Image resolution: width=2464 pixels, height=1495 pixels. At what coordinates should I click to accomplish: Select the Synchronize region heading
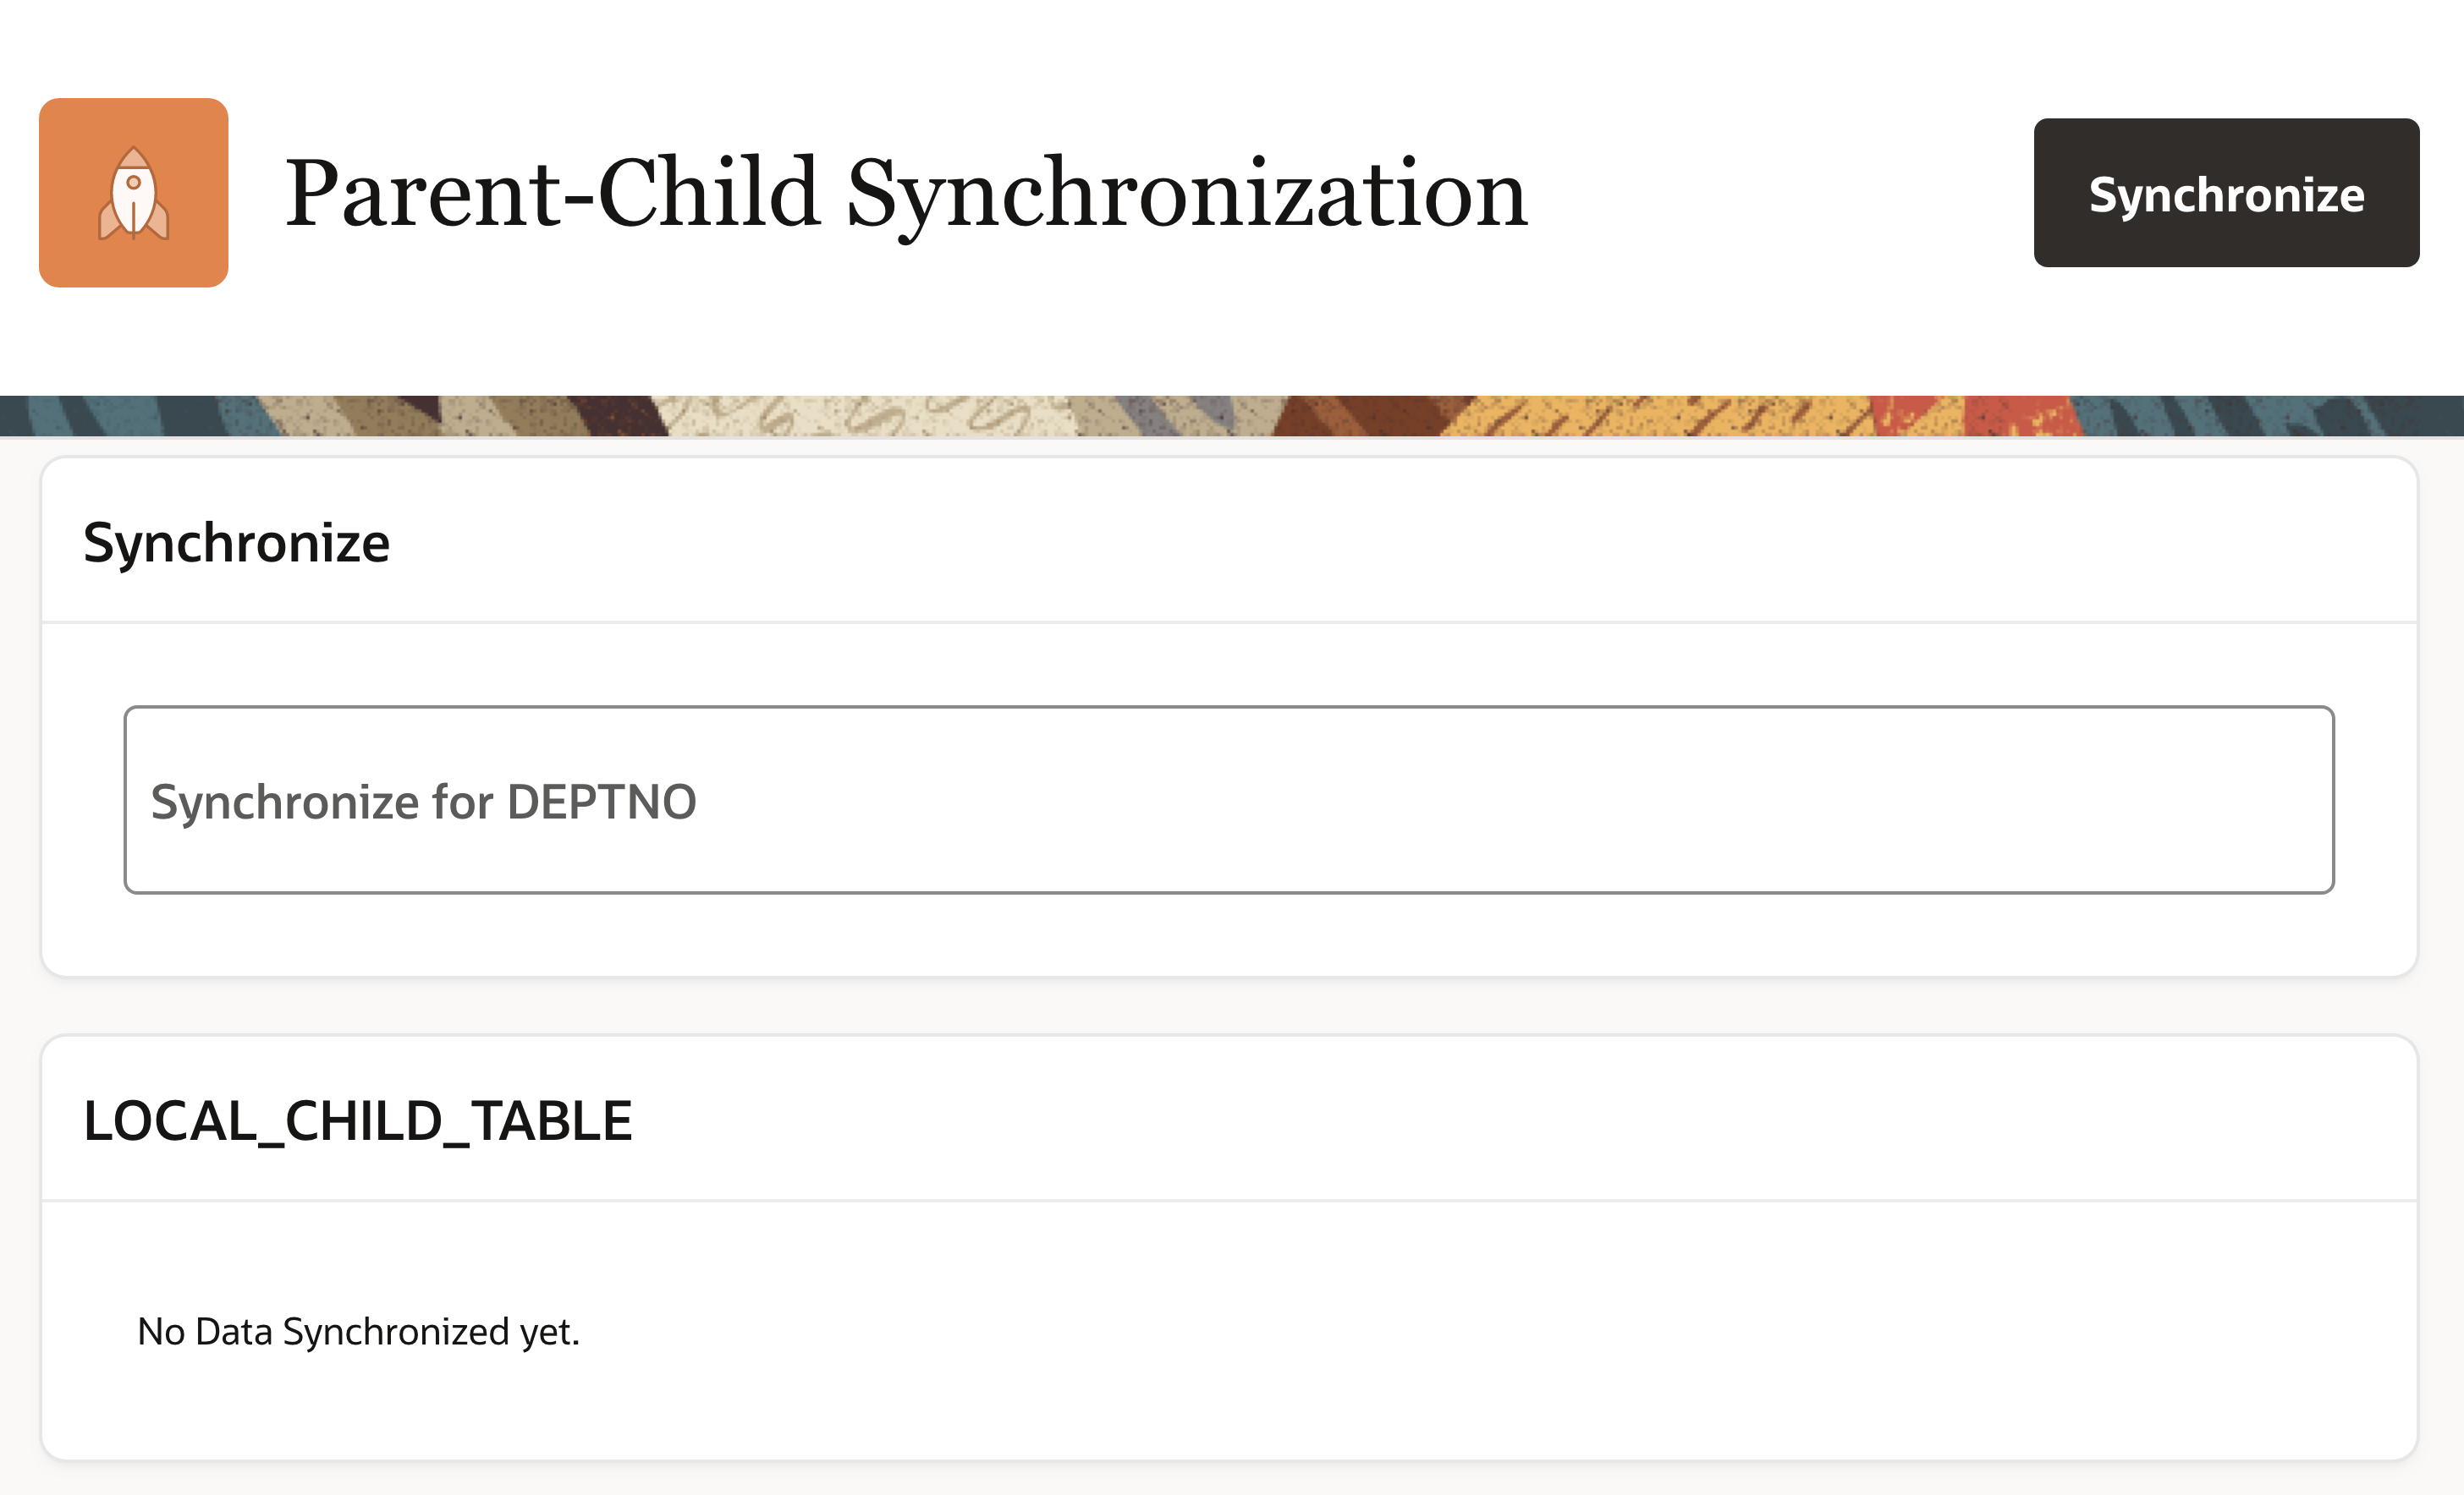pyautogui.click(x=236, y=543)
